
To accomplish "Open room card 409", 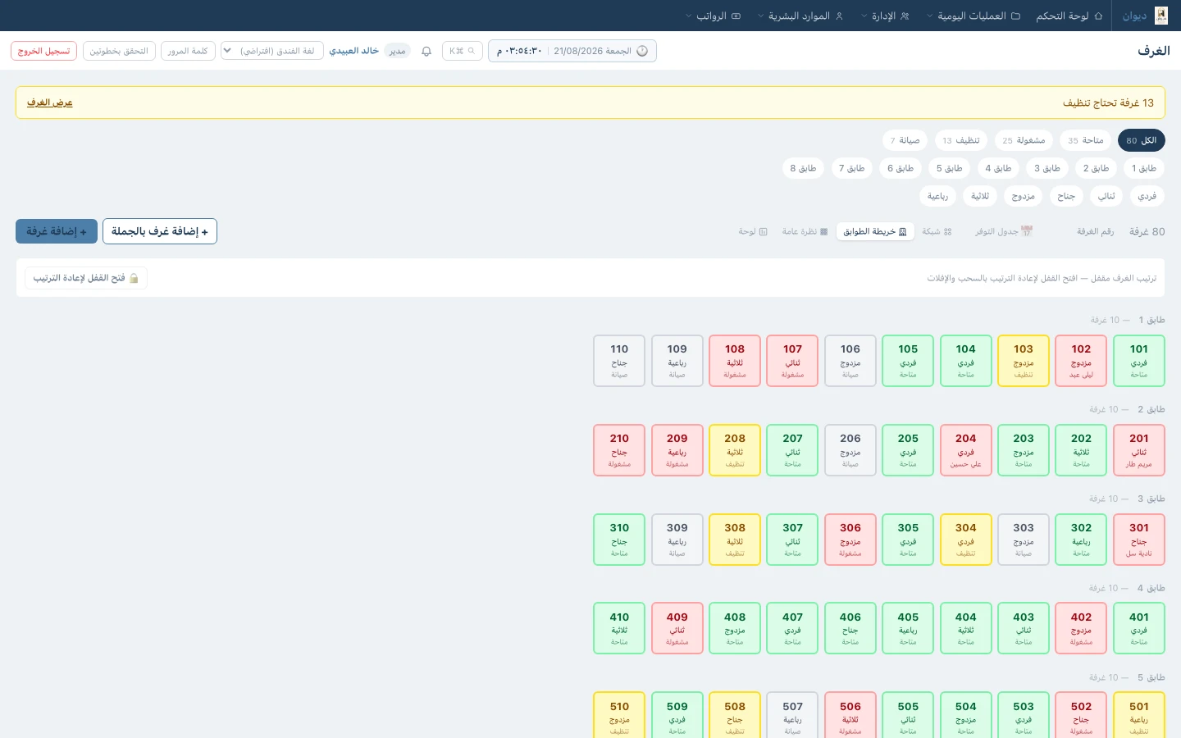I will [x=677, y=629].
